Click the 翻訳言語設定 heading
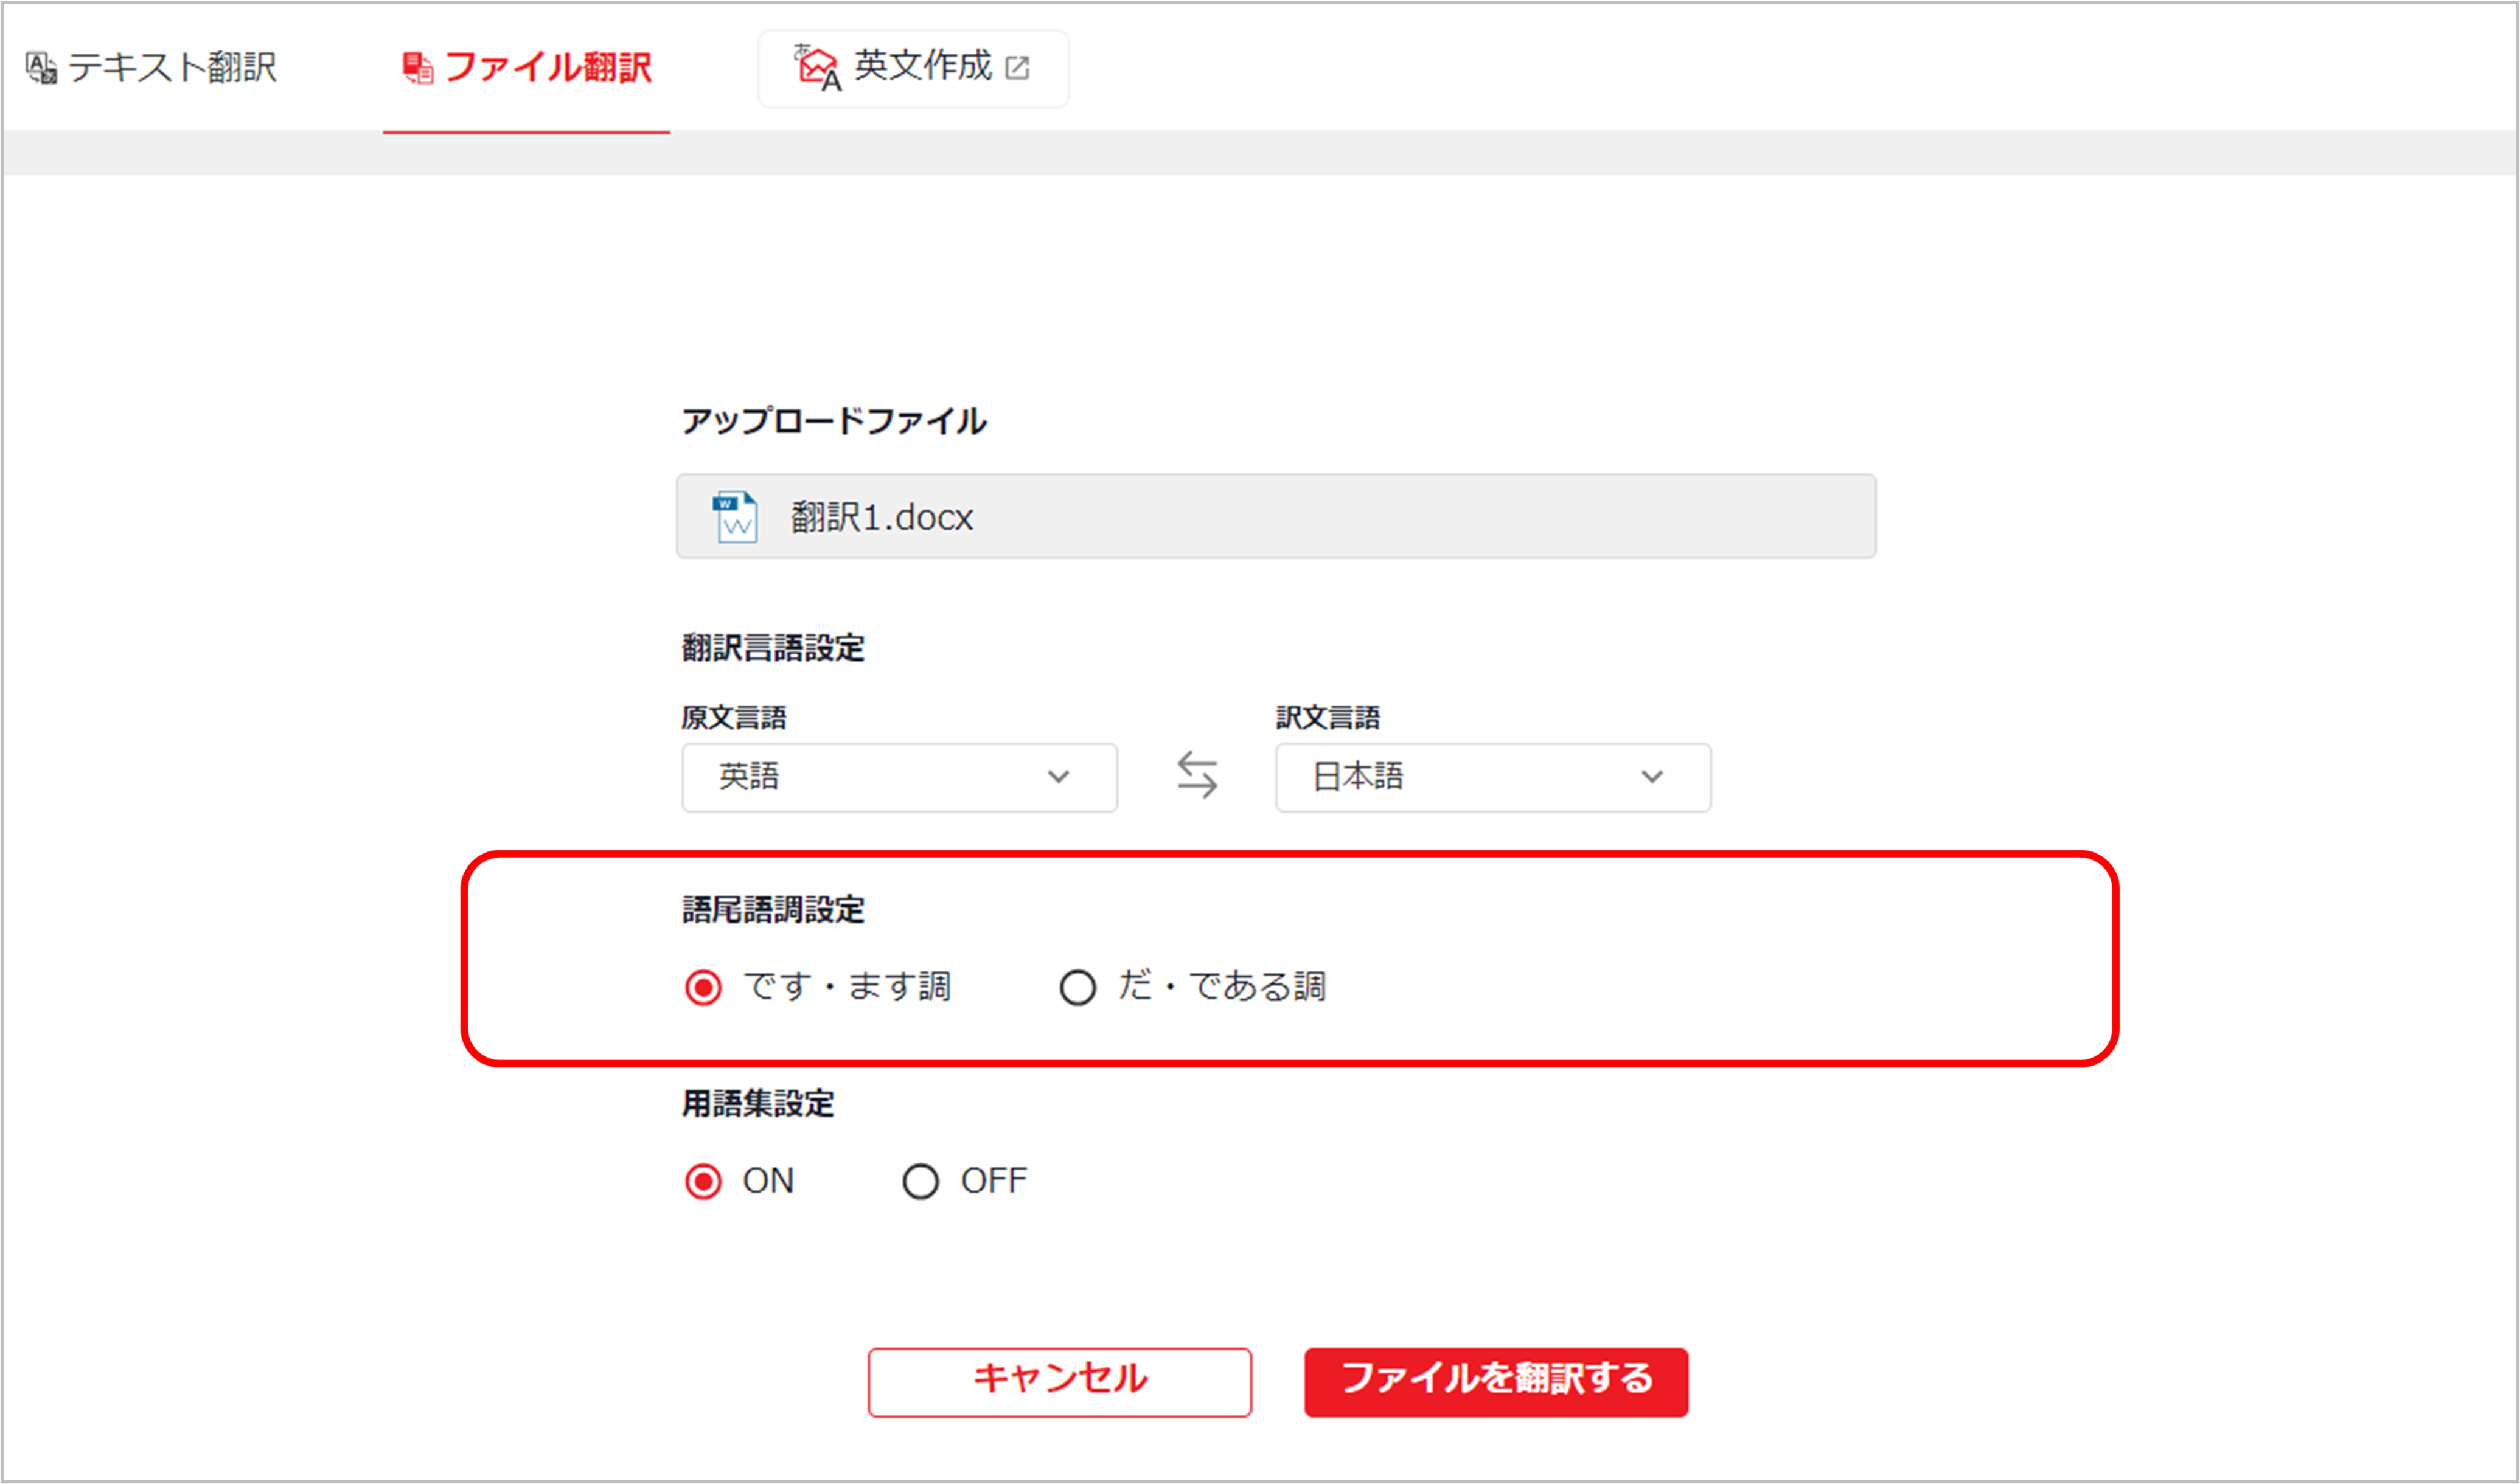The height and width of the screenshot is (1484, 2520). (x=773, y=648)
